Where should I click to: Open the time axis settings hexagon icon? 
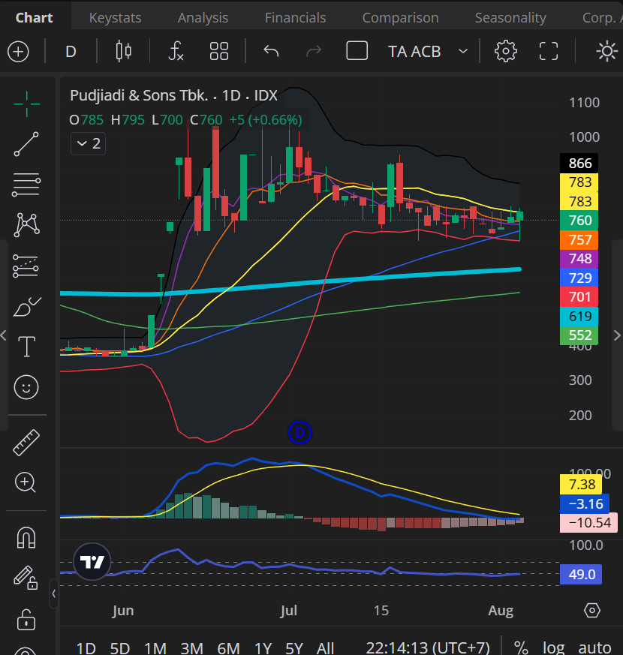pyautogui.click(x=592, y=610)
